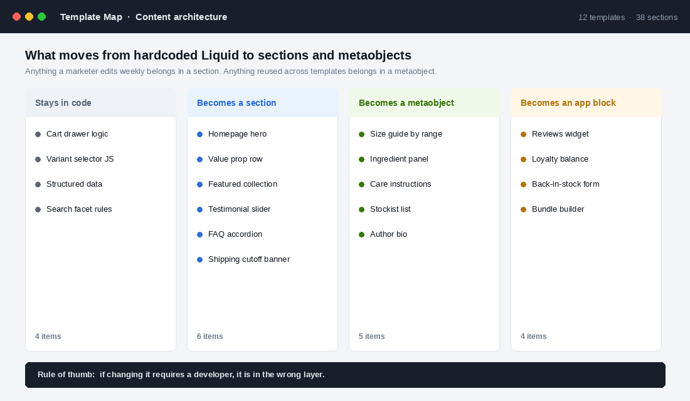Click the 38 sections counter
Screen dimensions: 690x401
coord(657,18)
